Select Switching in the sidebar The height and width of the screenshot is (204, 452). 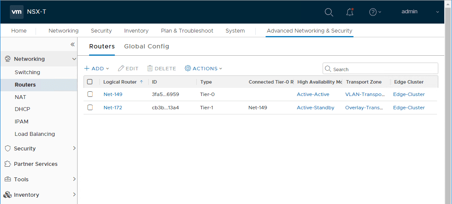27,72
